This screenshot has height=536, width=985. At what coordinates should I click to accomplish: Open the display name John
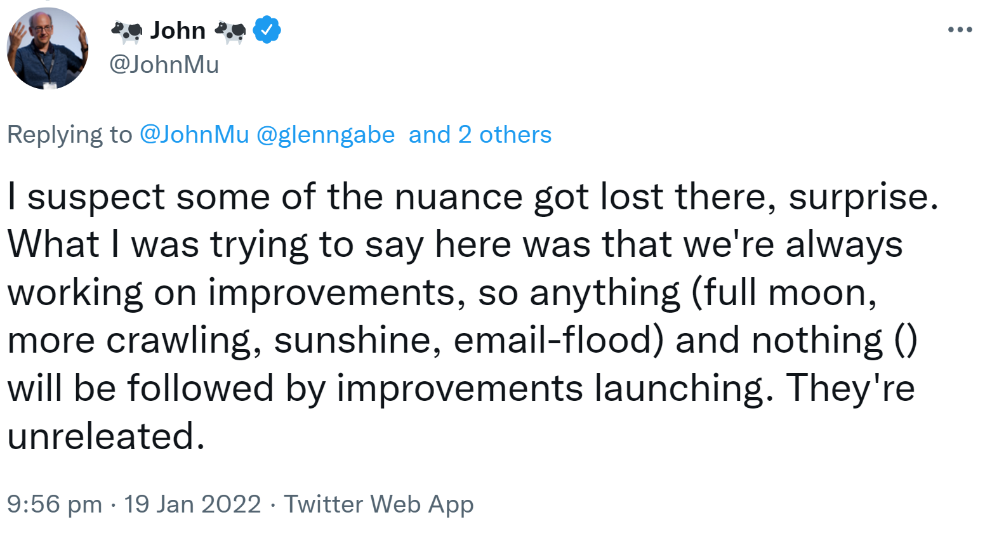(178, 30)
